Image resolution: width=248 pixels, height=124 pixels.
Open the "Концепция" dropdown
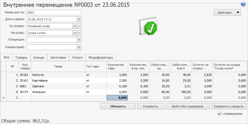[79, 40]
